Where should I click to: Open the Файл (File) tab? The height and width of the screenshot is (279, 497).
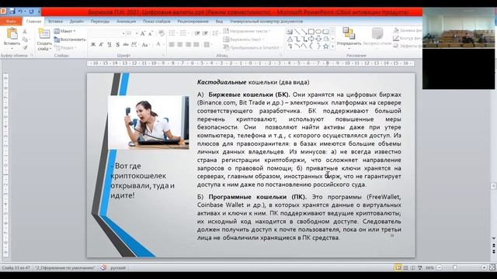click(11, 21)
